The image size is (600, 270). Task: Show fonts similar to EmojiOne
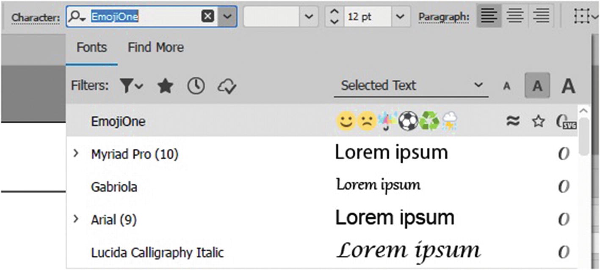pos(513,122)
